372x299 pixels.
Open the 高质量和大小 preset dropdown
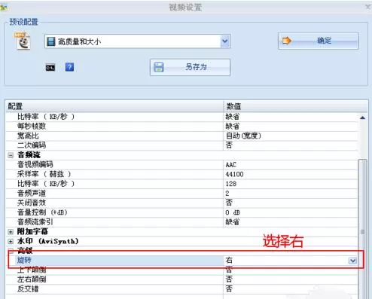(x=225, y=41)
